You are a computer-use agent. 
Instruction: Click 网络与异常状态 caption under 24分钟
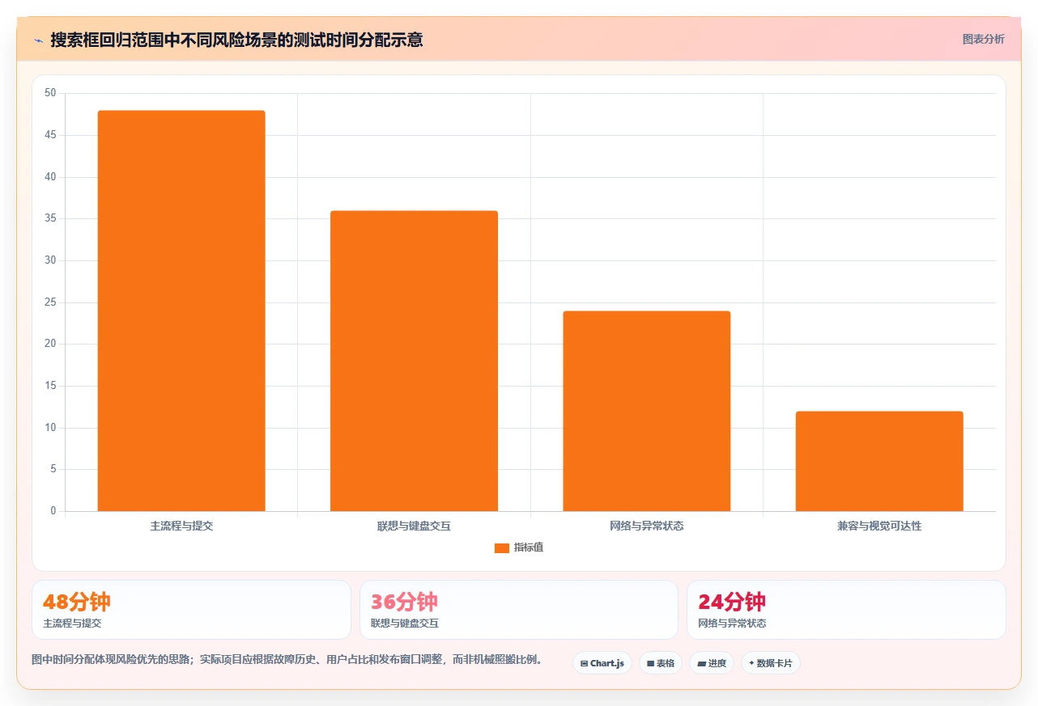pos(732,624)
